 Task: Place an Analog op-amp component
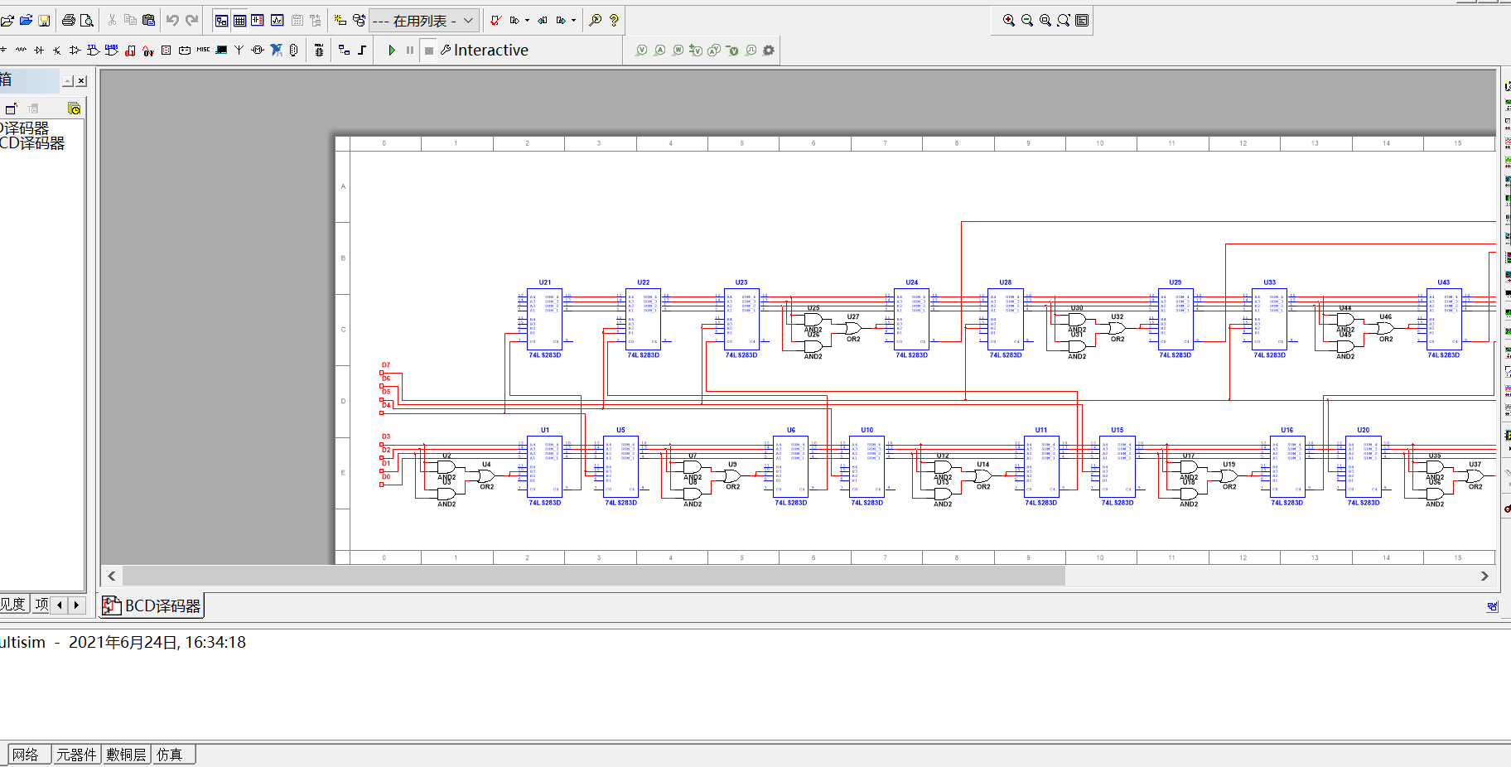coord(75,50)
